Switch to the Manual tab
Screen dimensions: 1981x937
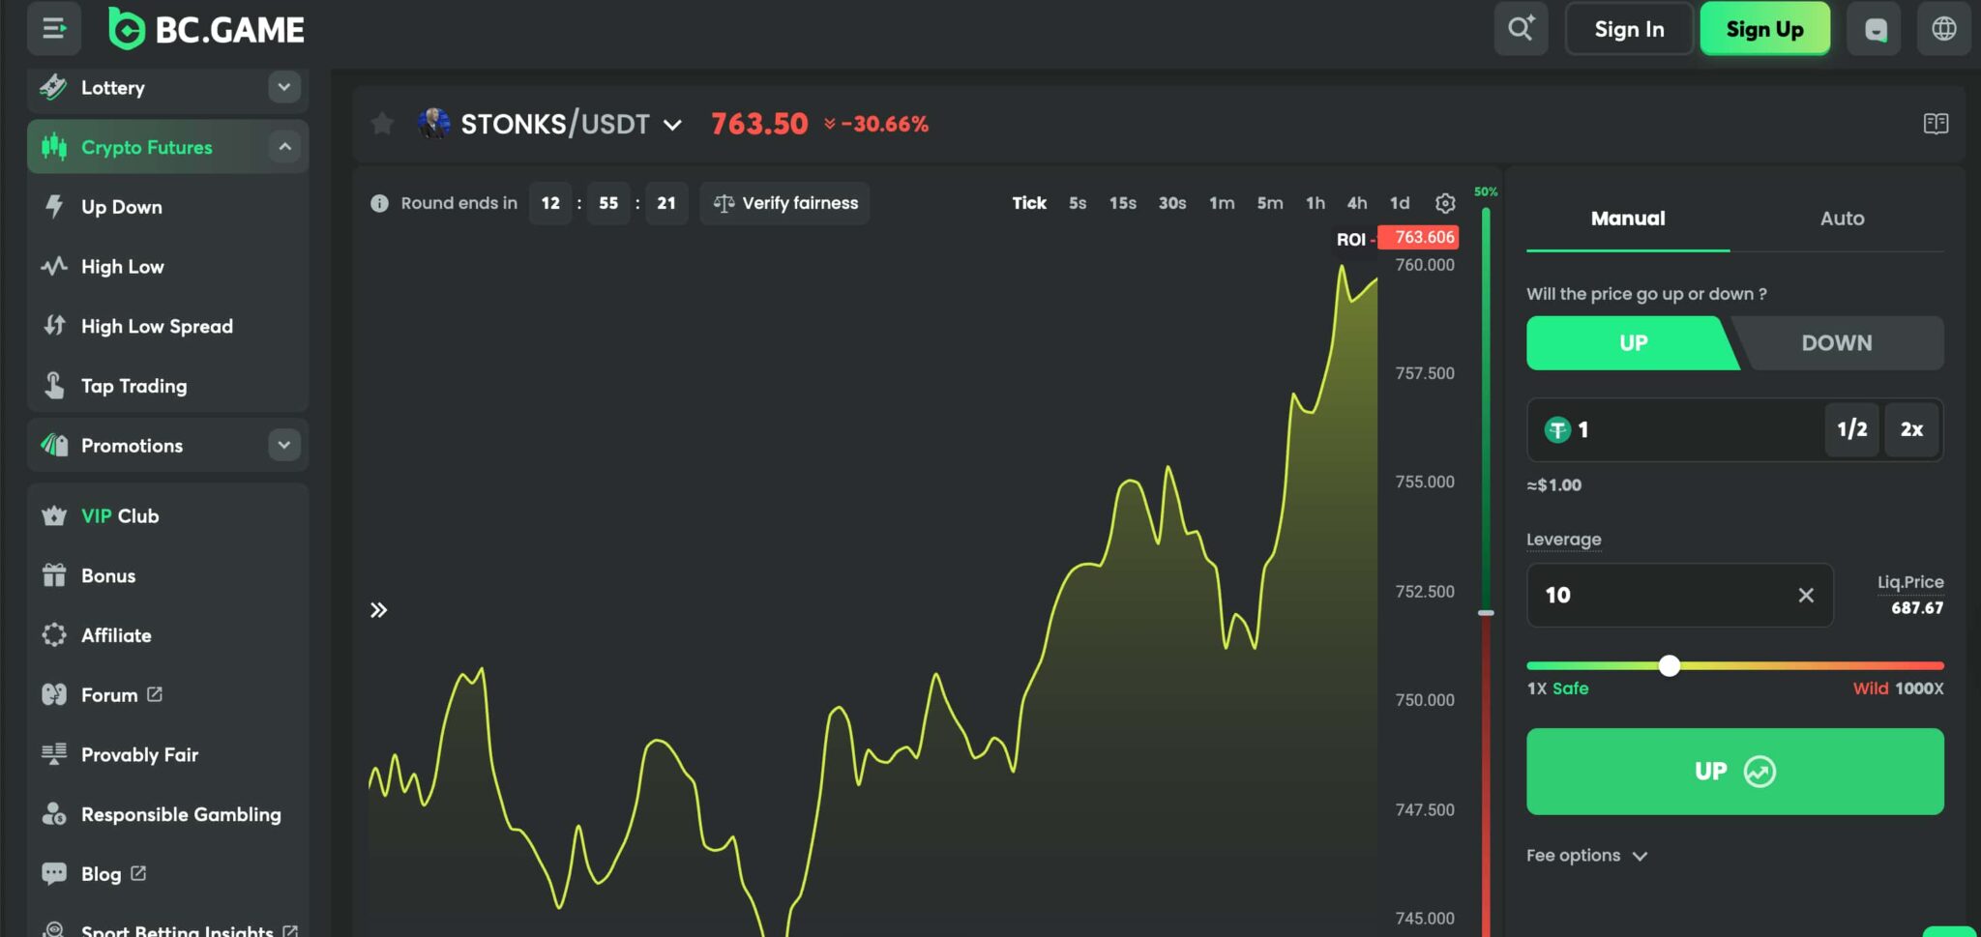tap(1628, 219)
